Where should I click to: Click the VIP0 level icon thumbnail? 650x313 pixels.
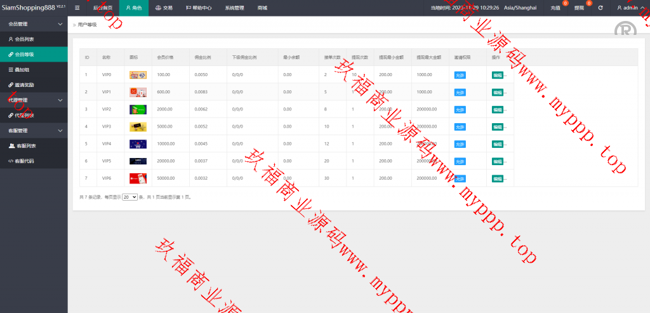coord(138,75)
